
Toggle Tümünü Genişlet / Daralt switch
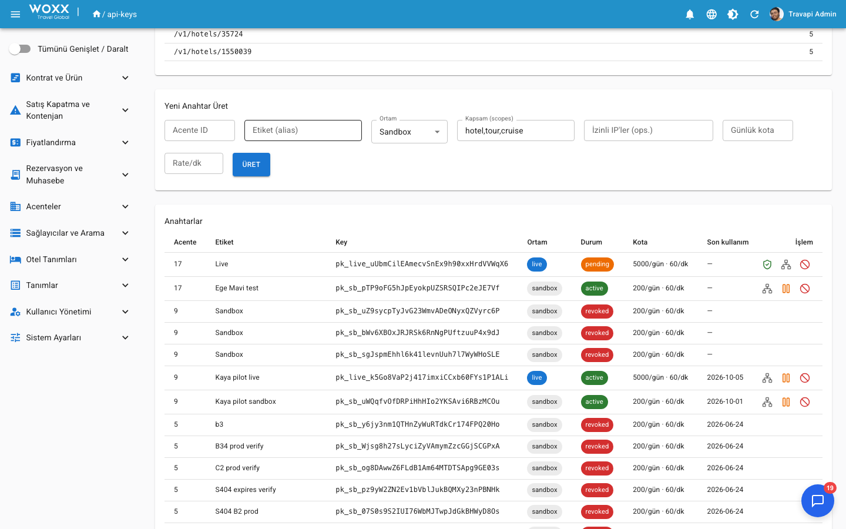coord(20,49)
